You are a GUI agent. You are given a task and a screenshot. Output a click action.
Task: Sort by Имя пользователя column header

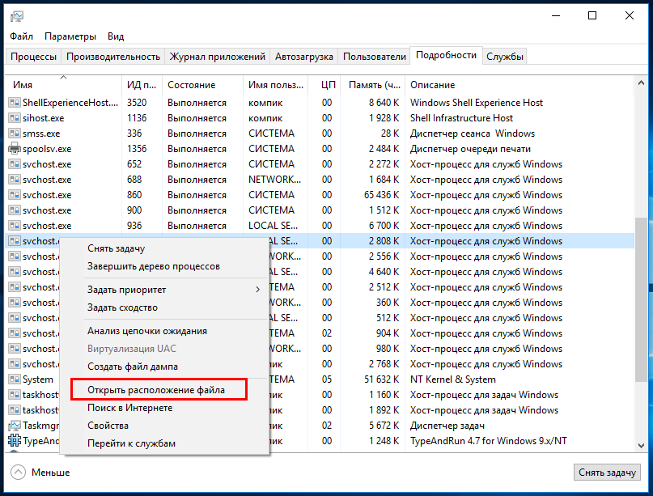point(276,85)
